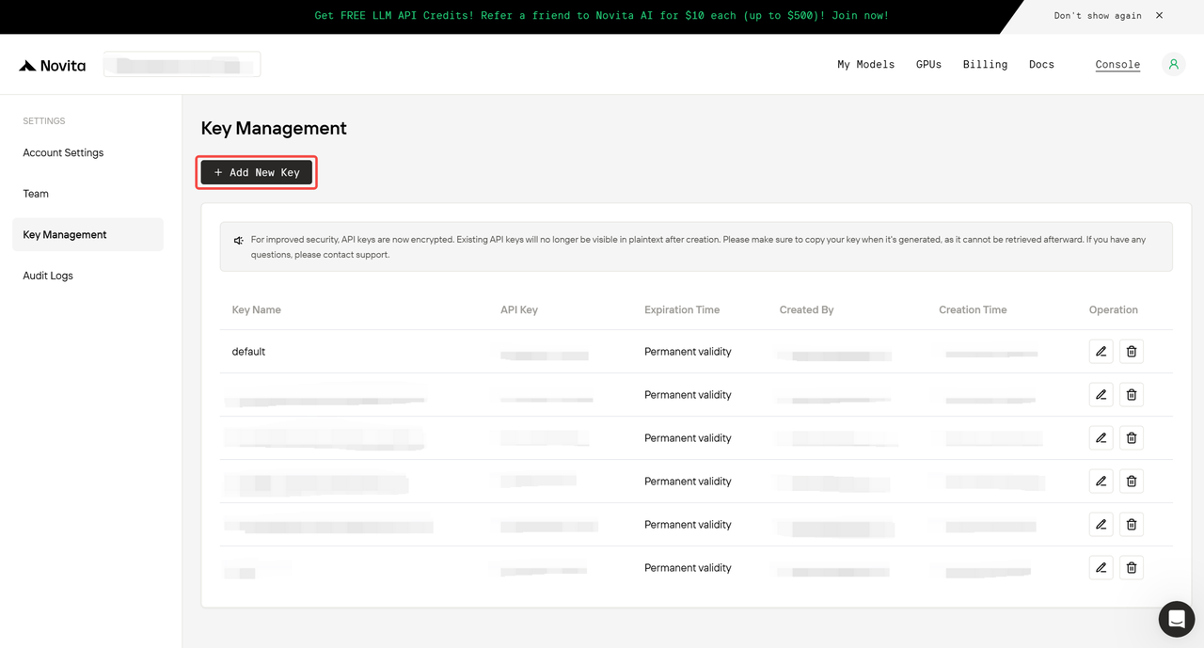Image resolution: width=1204 pixels, height=648 pixels.
Task: Select Key Management in sidebar
Action: [87, 235]
